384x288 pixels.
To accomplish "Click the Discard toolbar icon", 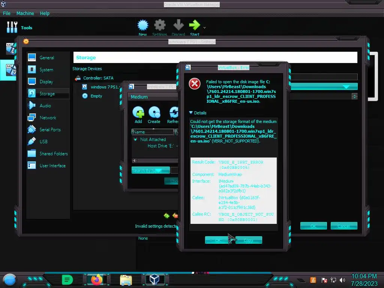I will [178, 27].
